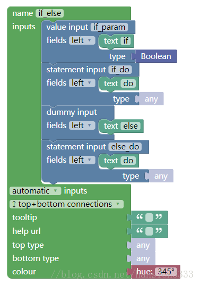Click the text field containing 'if'
The image size is (200, 285).
(x=126, y=40)
